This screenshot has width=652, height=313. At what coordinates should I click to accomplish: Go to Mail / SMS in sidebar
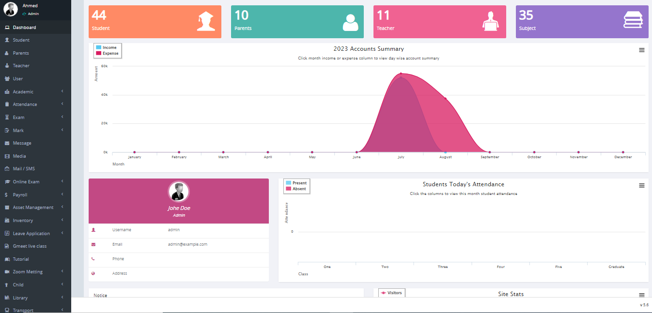click(x=24, y=169)
